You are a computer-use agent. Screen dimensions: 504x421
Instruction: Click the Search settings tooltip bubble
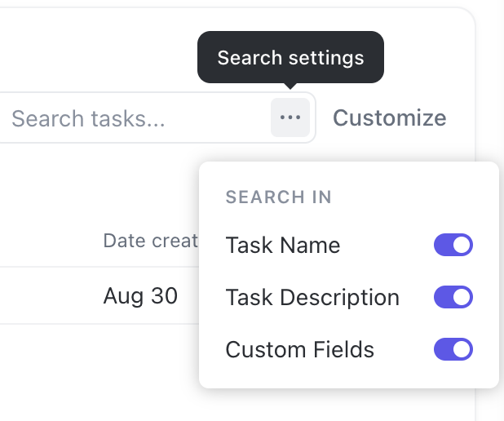point(290,58)
